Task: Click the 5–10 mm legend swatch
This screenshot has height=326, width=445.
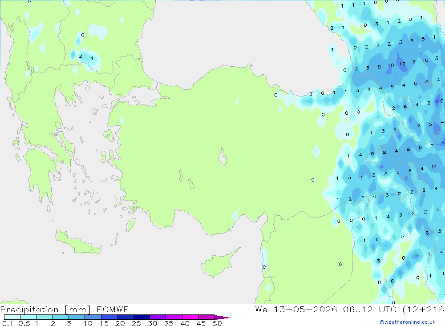Action: [77, 317]
